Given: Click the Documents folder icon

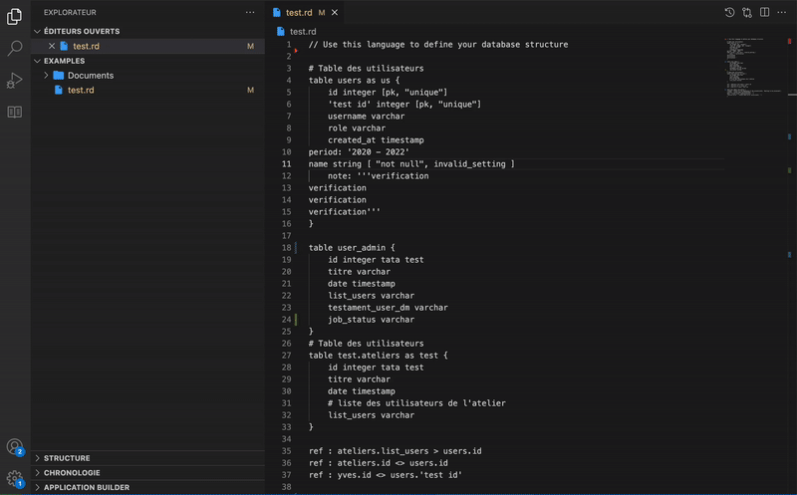Looking at the screenshot, I should click(59, 76).
